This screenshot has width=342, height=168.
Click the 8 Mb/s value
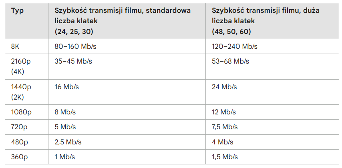tap(66, 112)
